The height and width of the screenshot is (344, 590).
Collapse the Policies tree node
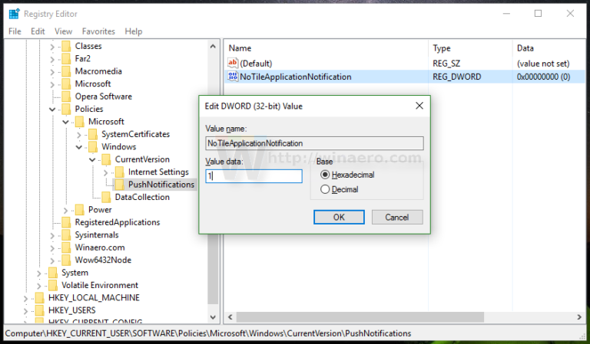click(x=53, y=110)
